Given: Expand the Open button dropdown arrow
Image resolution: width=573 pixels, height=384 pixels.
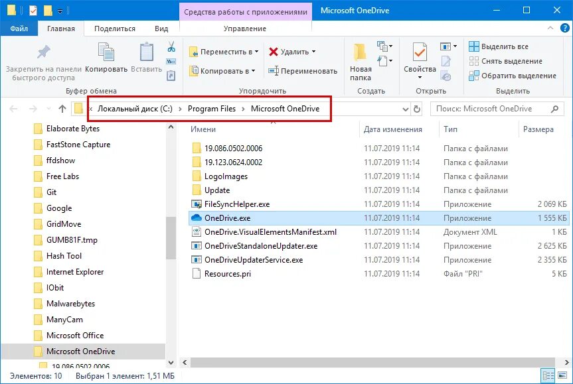Looking at the screenshot, I should click(x=455, y=46).
